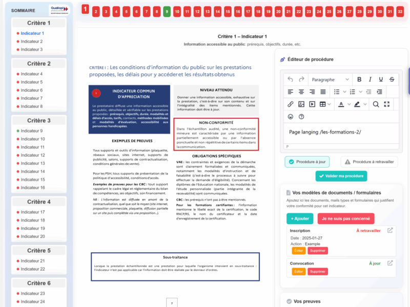Insert a table in the procedure editor
The image size is (410, 307).
click(322, 104)
